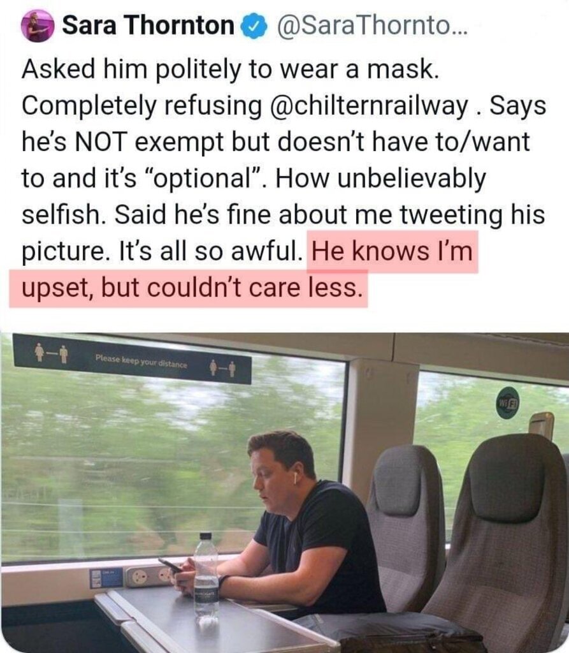569x653 pixels.
Task: Open Sara Thornton's profile avatar
Action: pos(38,26)
